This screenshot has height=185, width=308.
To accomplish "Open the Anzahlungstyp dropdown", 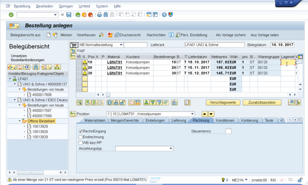I will point(171,149).
